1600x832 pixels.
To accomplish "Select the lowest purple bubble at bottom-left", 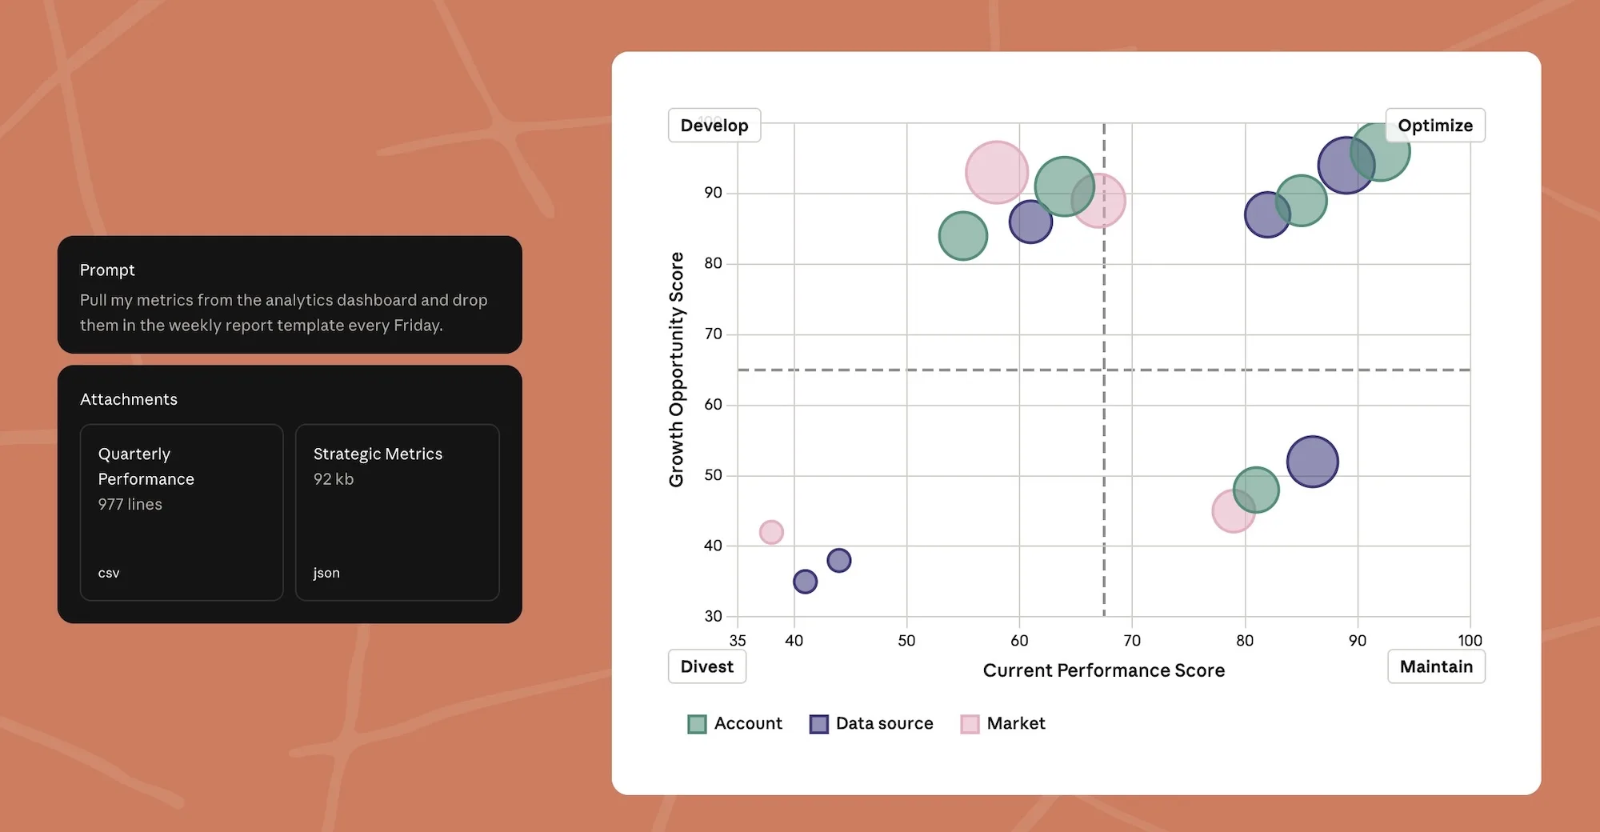I will tap(805, 582).
